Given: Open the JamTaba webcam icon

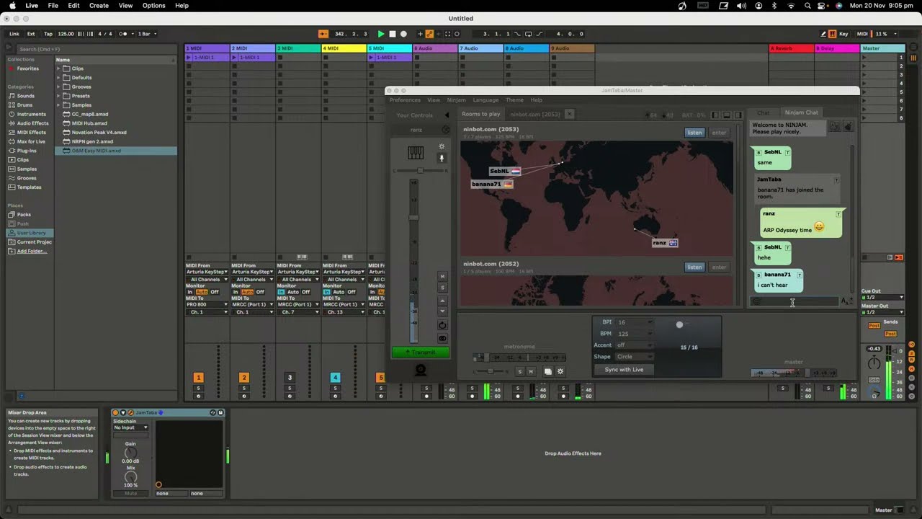Looking at the screenshot, I should pyautogui.click(x=421, y=370).
